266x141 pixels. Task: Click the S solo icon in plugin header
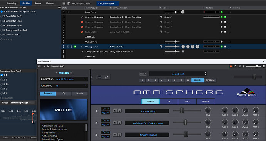click(x=240, y=66)
